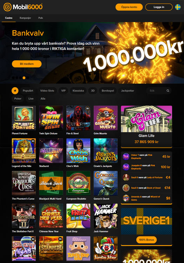Viewport: 184px width, 263px height.
Task: Click the Mobil6000 spiral logo
Action: (x=7, y=7)
